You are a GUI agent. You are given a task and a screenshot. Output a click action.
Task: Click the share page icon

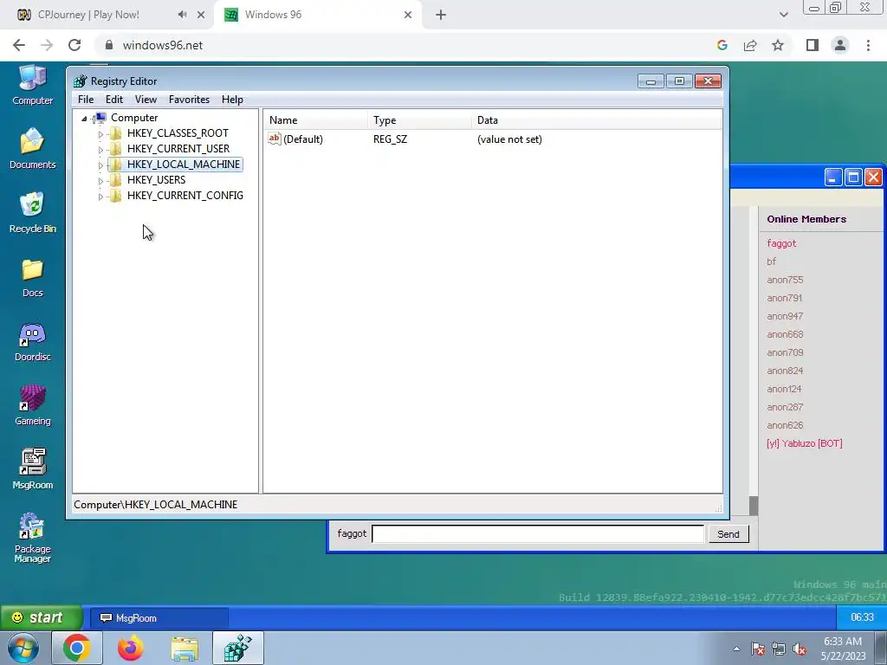(750, 45)
